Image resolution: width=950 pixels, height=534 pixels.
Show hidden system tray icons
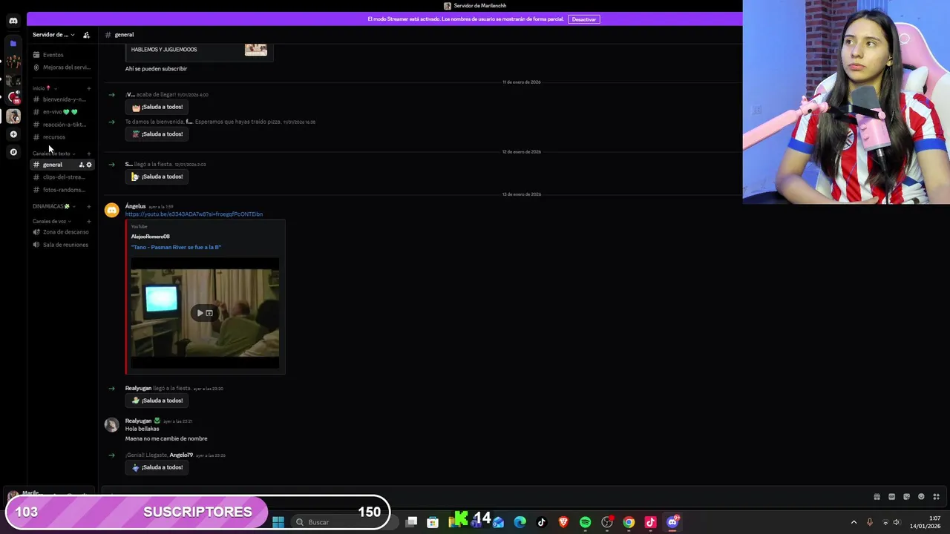click(x=854, y=522)
